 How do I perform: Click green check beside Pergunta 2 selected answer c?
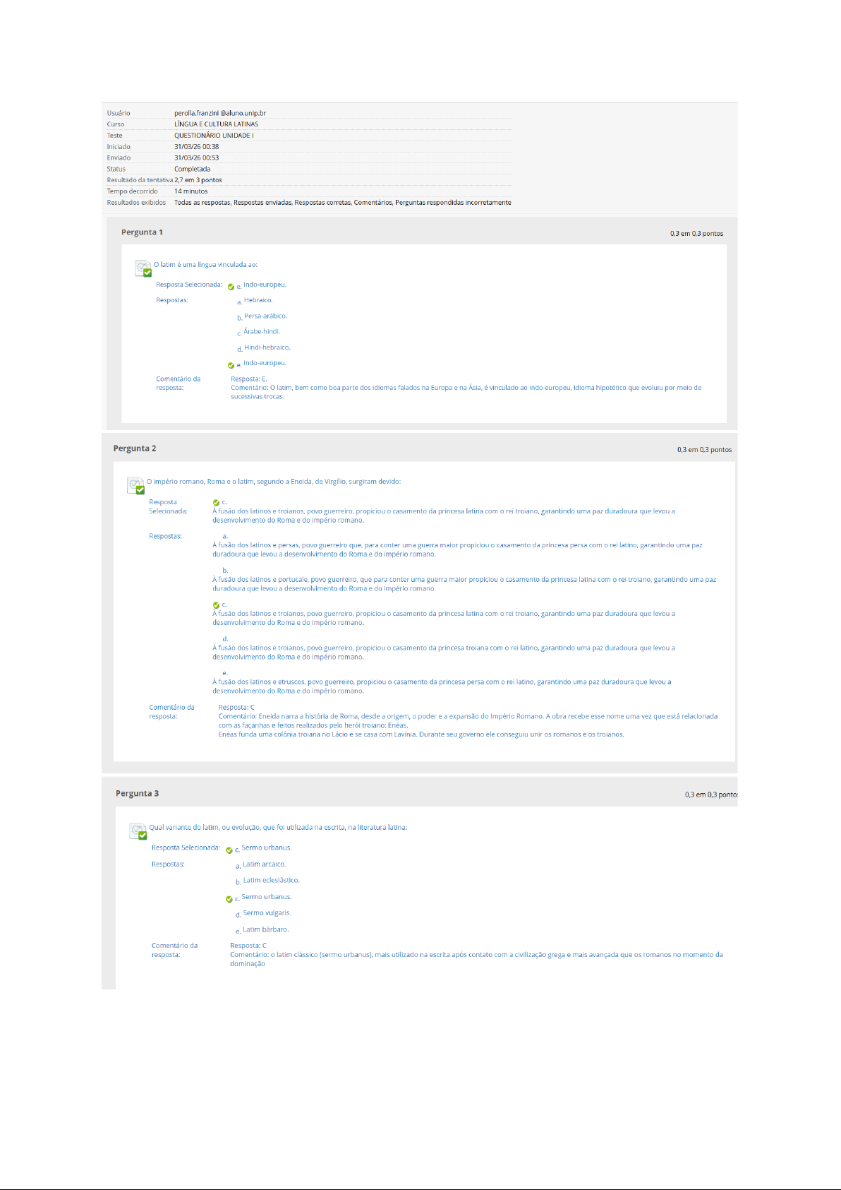click(x=216, y=503)
